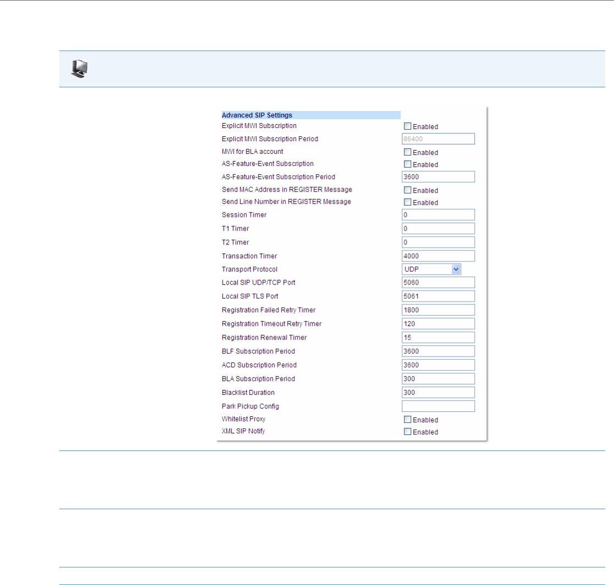Click the Park Pickup Config label
The width and height of the screenshot is (614, 585).
point(250,406)
